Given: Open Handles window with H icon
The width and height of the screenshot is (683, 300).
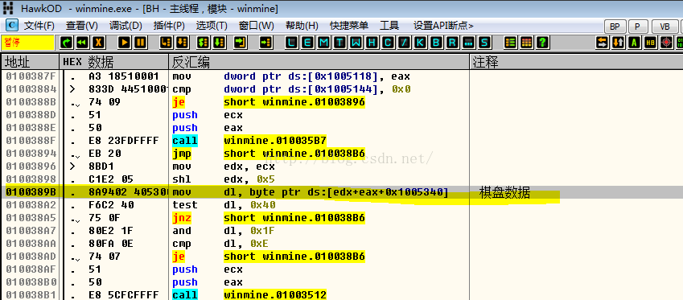Looking at the screenshot, I should click(x=372, y=43).
